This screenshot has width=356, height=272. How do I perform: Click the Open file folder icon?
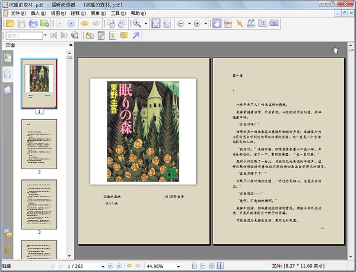click(x=9, y=24)
